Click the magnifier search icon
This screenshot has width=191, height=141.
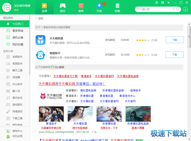[178, 9]
